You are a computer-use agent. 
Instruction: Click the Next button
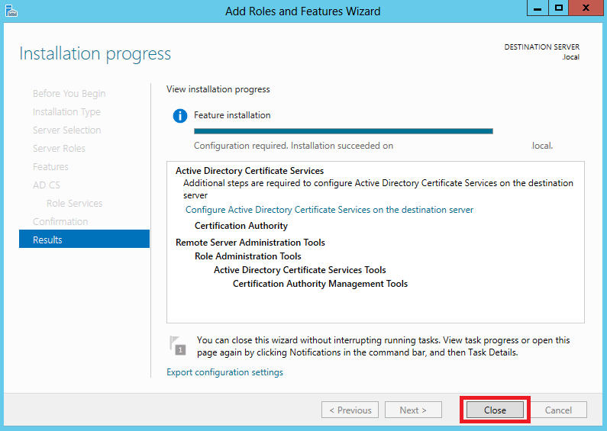tap(413, 410)
